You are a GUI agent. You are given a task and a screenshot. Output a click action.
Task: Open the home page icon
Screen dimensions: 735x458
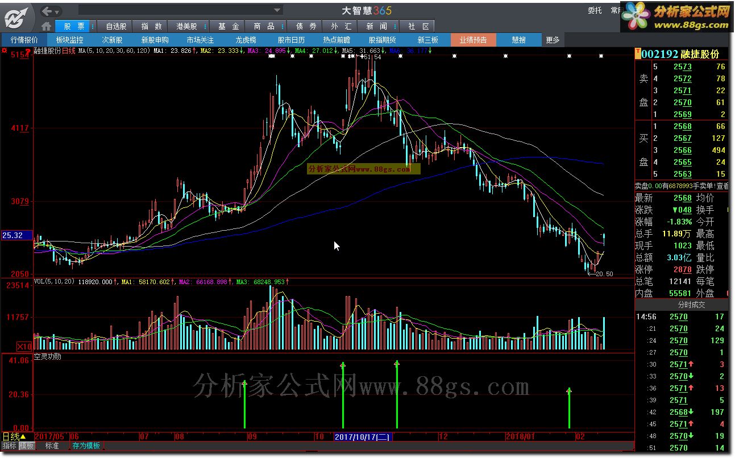[x=47, y=26]
